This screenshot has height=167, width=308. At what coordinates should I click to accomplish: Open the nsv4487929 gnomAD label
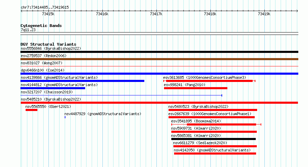(103, 114)
